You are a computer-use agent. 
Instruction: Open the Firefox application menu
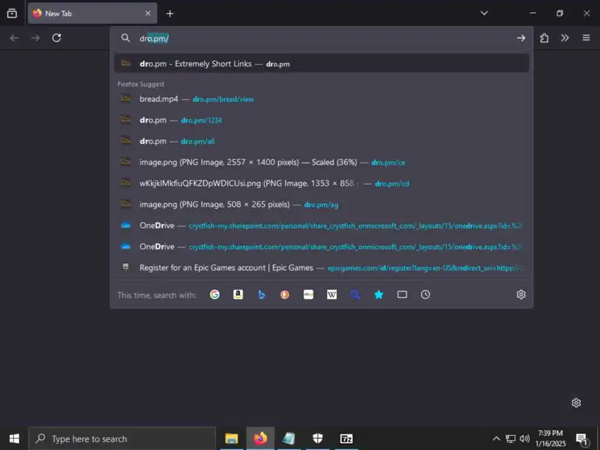click(x=586, y=37)
